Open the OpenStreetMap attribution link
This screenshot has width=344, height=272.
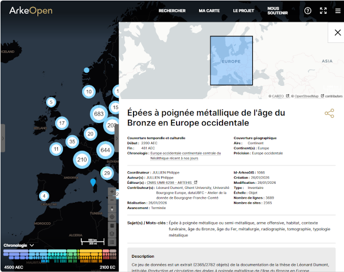(306, 96)
